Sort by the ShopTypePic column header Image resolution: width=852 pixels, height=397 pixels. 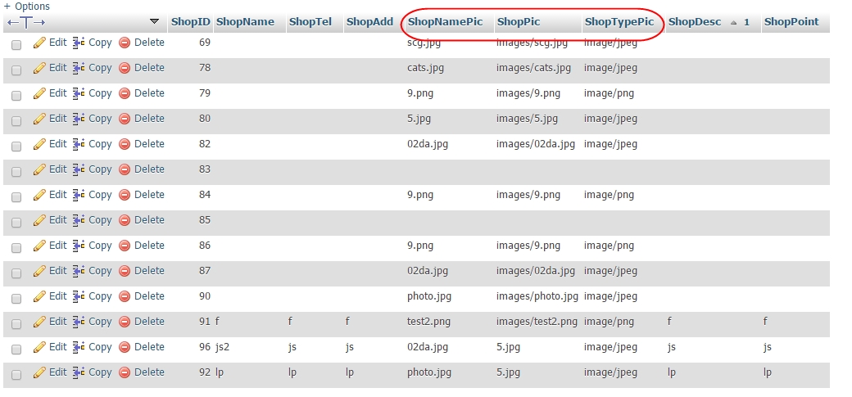click(619, 22)
